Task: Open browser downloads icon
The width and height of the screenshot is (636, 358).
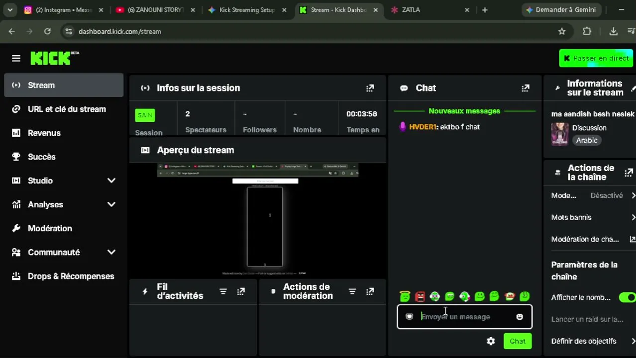Action: (x=613, y=31)
